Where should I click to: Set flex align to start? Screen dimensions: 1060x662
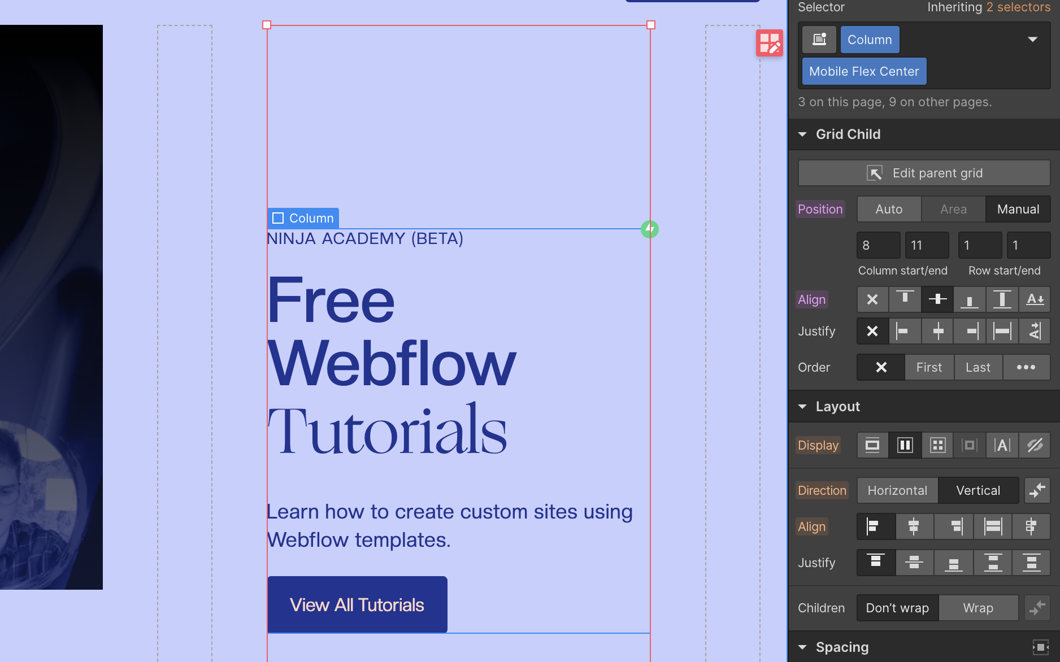tap(876, 526)
